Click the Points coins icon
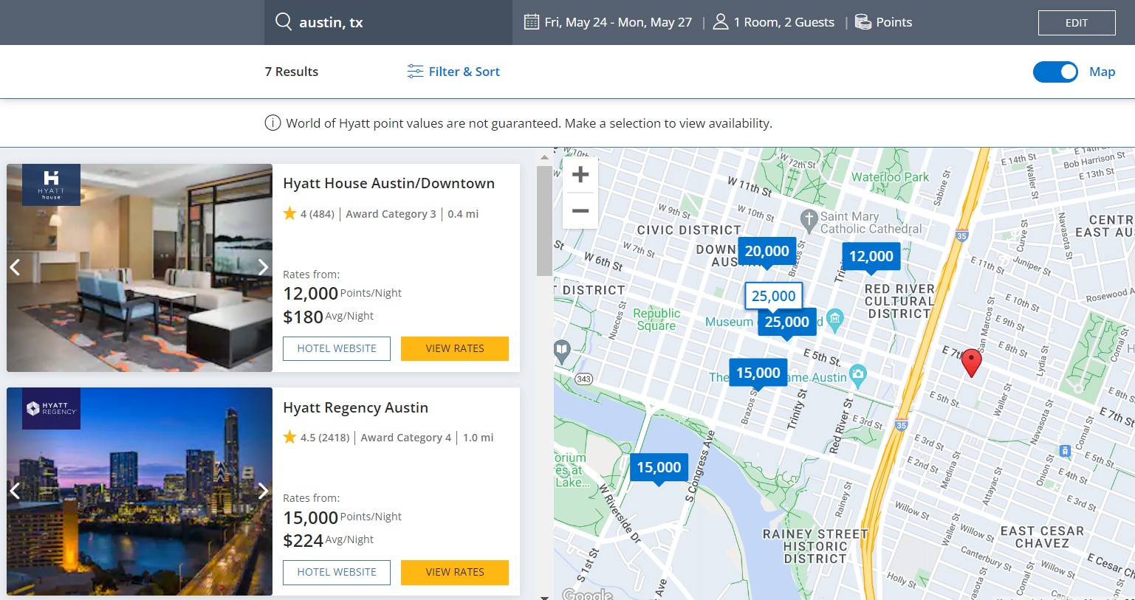The image size is (1135, 600). pyautogui.click(x=863, y=22)
